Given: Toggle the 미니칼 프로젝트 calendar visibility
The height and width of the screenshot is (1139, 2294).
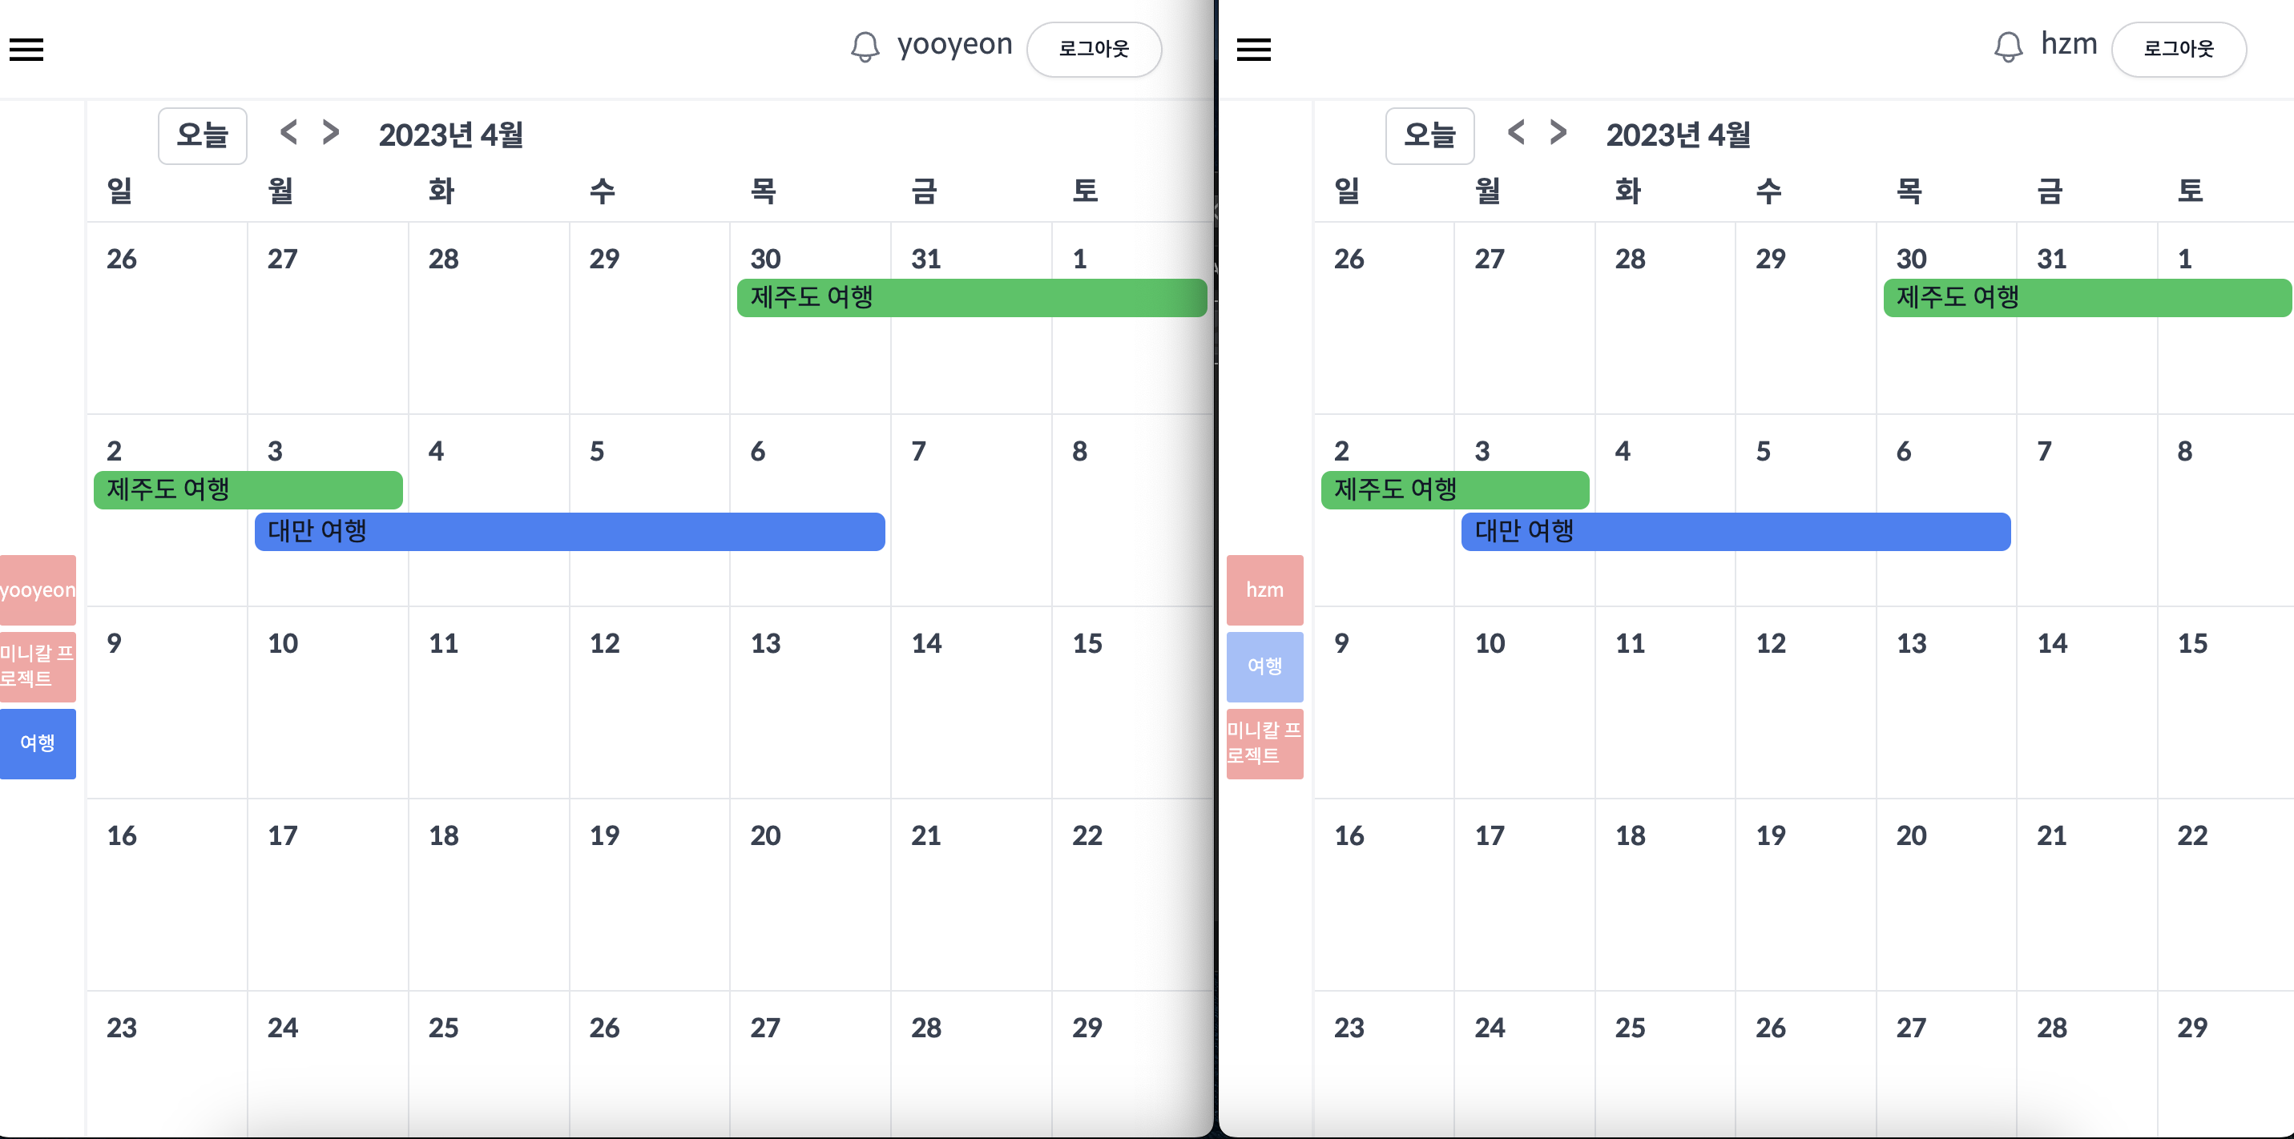Looking at the screenshot, I should (x=38, y=666).
